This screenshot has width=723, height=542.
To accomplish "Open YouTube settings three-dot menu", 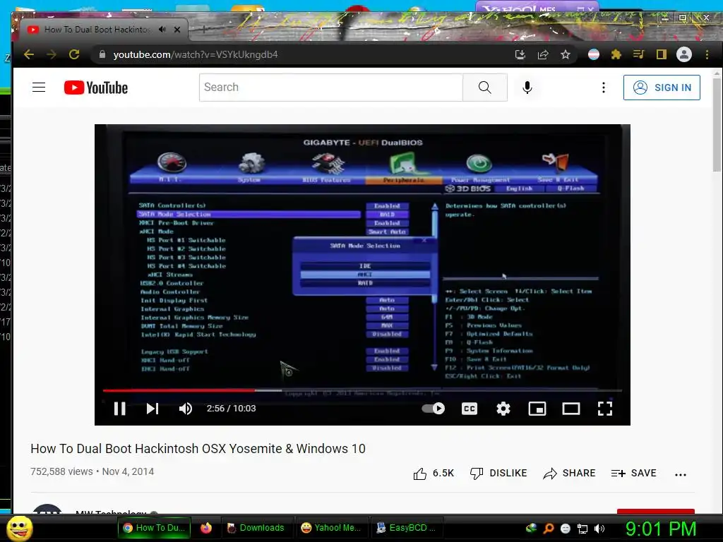I will click(x=604, y=88).
